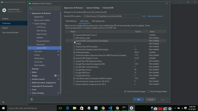
Task: Click the project-level icon beside File Colors
Action: tap(58, 51)
